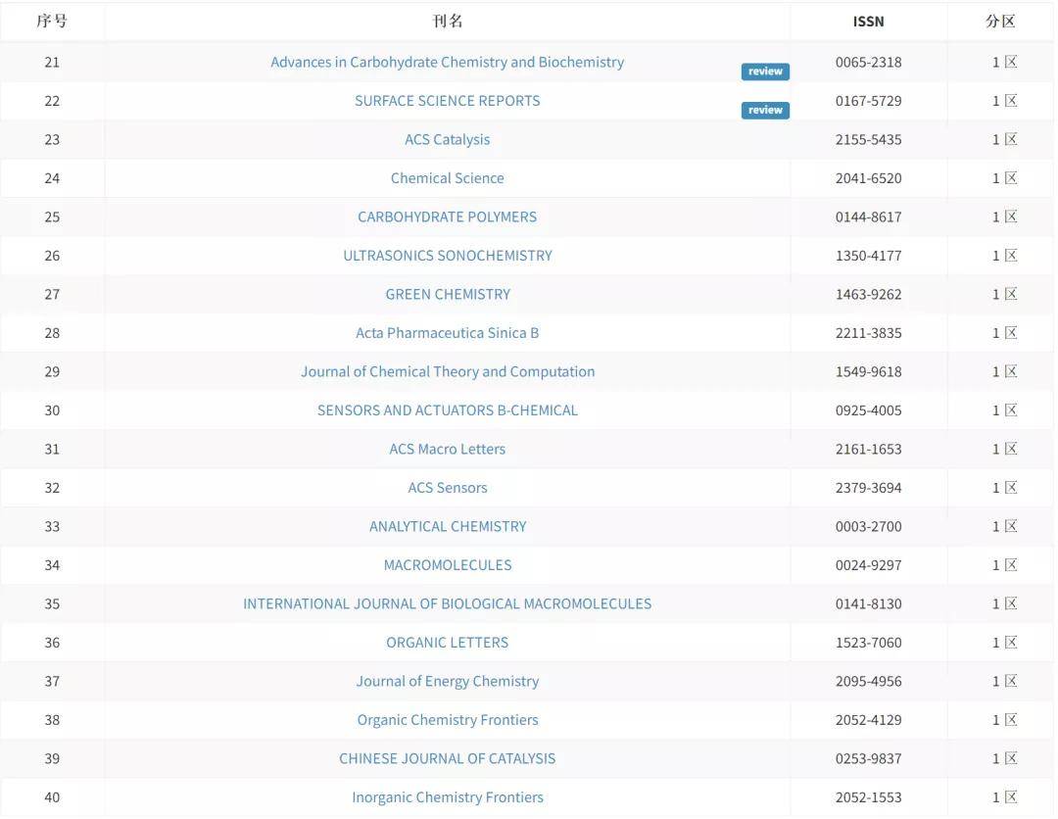Open the ACS Macro Letters link
This screenshot has width=1058, height=819.
point(447,449)
